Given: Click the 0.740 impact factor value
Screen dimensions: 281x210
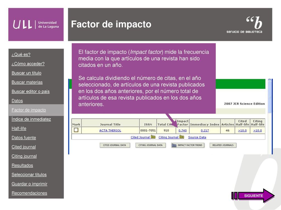Looking at the screenshot, I should (182, 130).
